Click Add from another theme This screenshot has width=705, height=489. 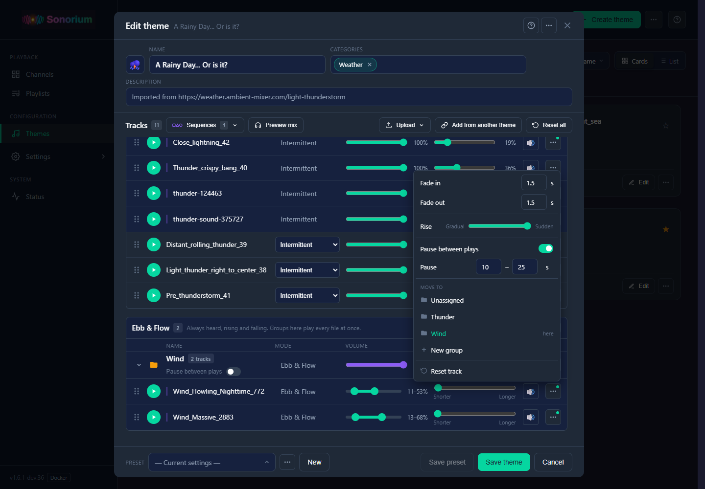coord(478,125)
